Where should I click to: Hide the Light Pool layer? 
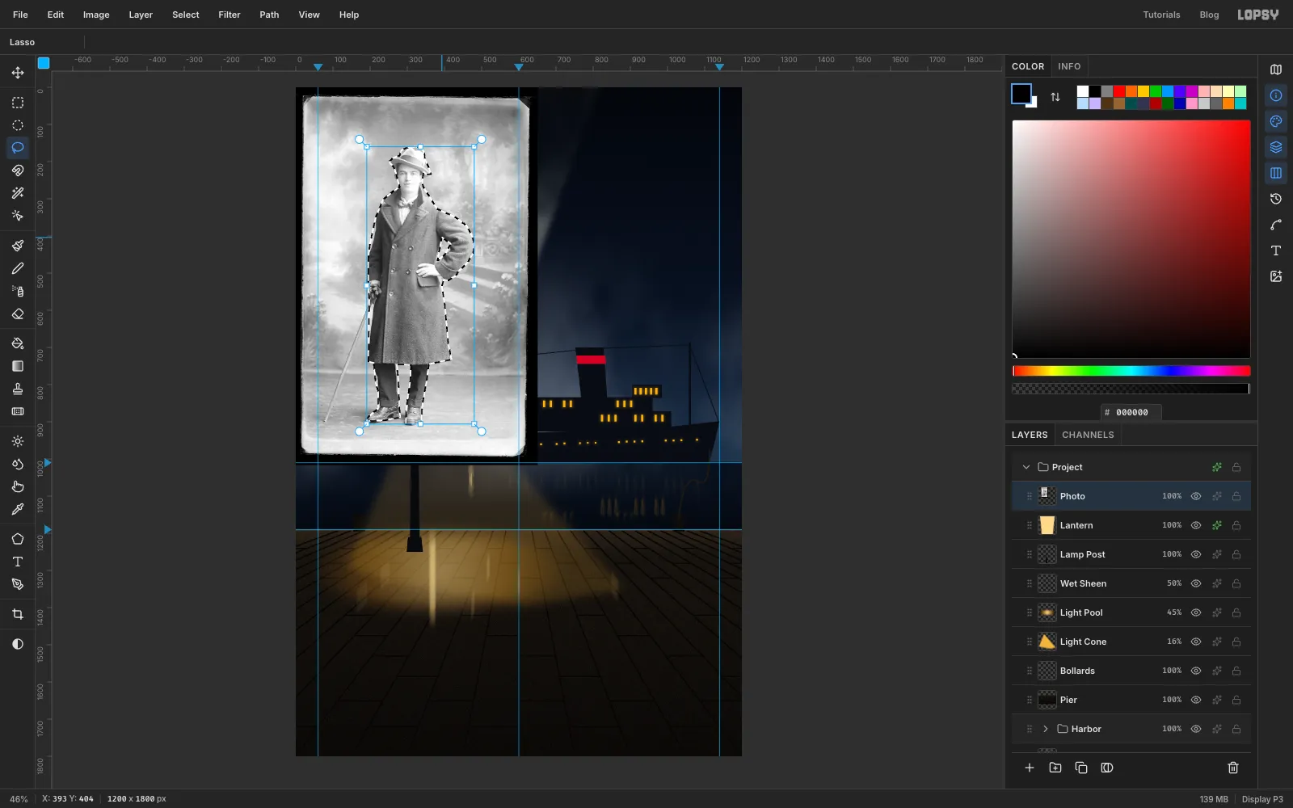pos(1196,612)
